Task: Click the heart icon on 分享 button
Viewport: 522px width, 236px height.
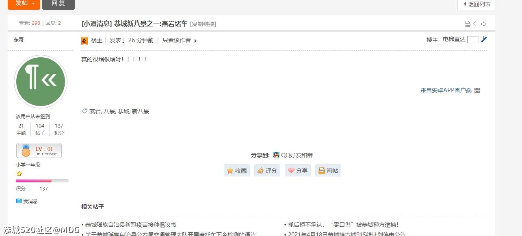Action: point(291,171)
